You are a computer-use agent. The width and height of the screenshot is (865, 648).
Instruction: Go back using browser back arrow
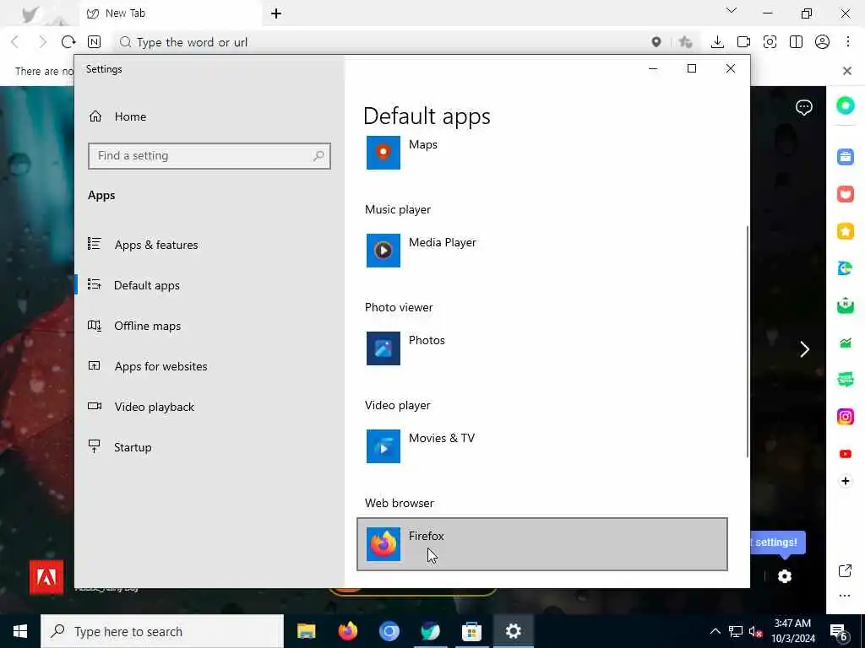(15, 42)
